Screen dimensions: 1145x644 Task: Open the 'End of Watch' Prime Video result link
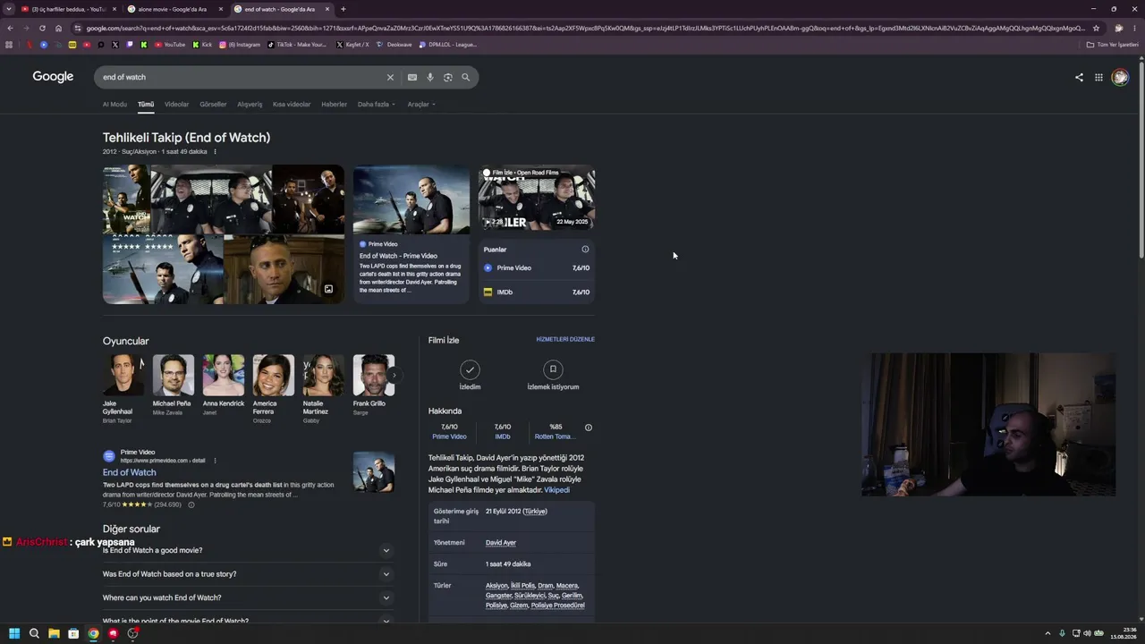pyautogui.click(x=130, y=472)
